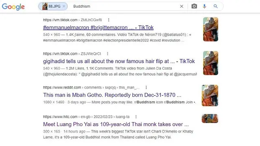Image resolution: width=260 pixels, height=146 pixels.
Task: Open thumbnail beside gigihadid TikTok result
Action: (x=210, y=63)
